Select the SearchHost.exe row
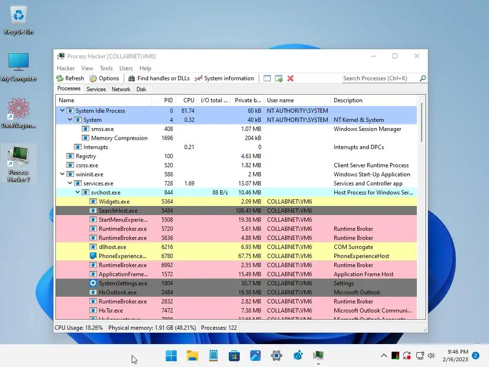 pyautogui.click(x=236, y=211)
